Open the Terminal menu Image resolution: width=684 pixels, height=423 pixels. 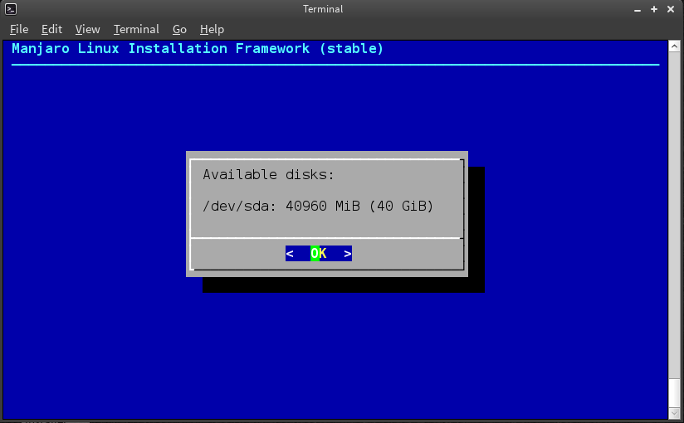click(x=136, y=29)
